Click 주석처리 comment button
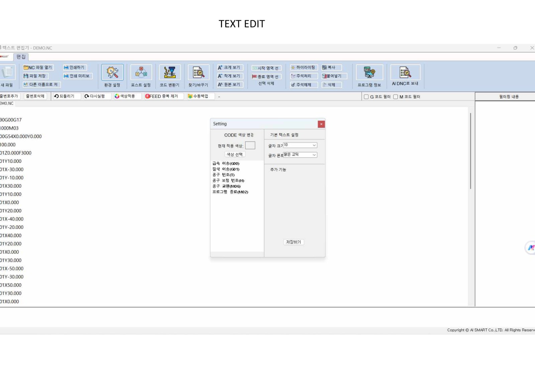Image resolution: width=535 pixels, height=378 pixels. 304,76
